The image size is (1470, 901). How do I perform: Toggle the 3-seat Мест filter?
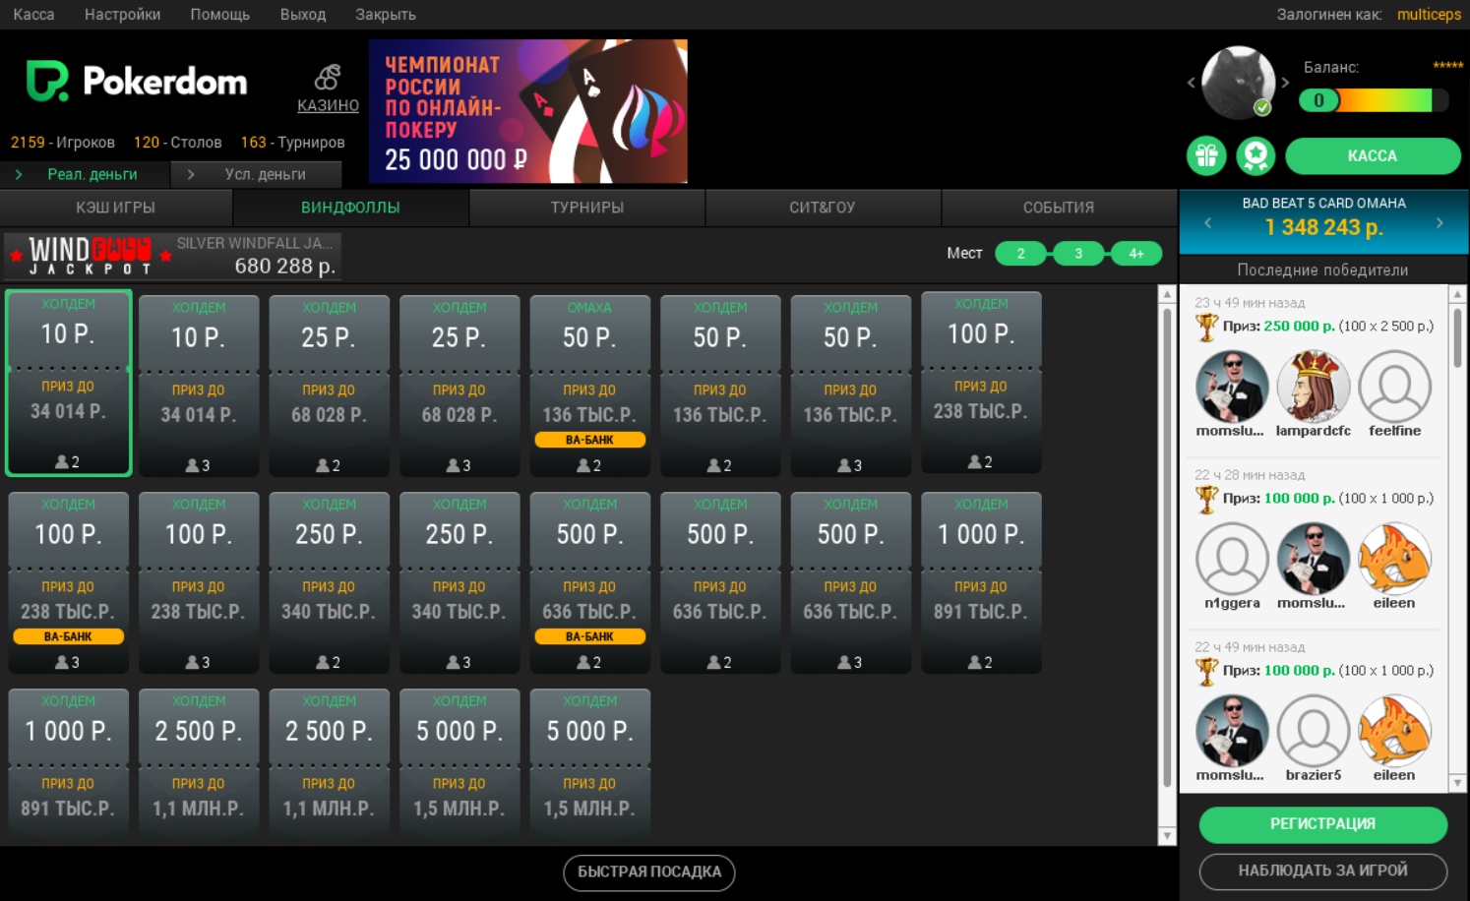point(1078,254)
